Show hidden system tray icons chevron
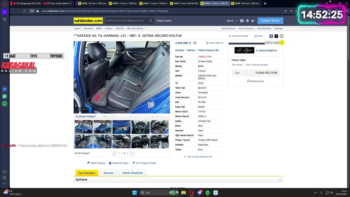 point(315,193)
